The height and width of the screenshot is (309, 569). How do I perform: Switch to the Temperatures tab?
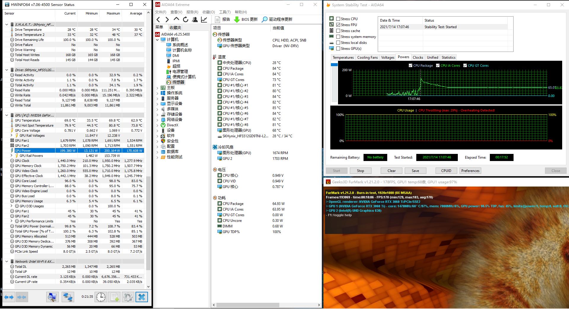pos(343,58)
